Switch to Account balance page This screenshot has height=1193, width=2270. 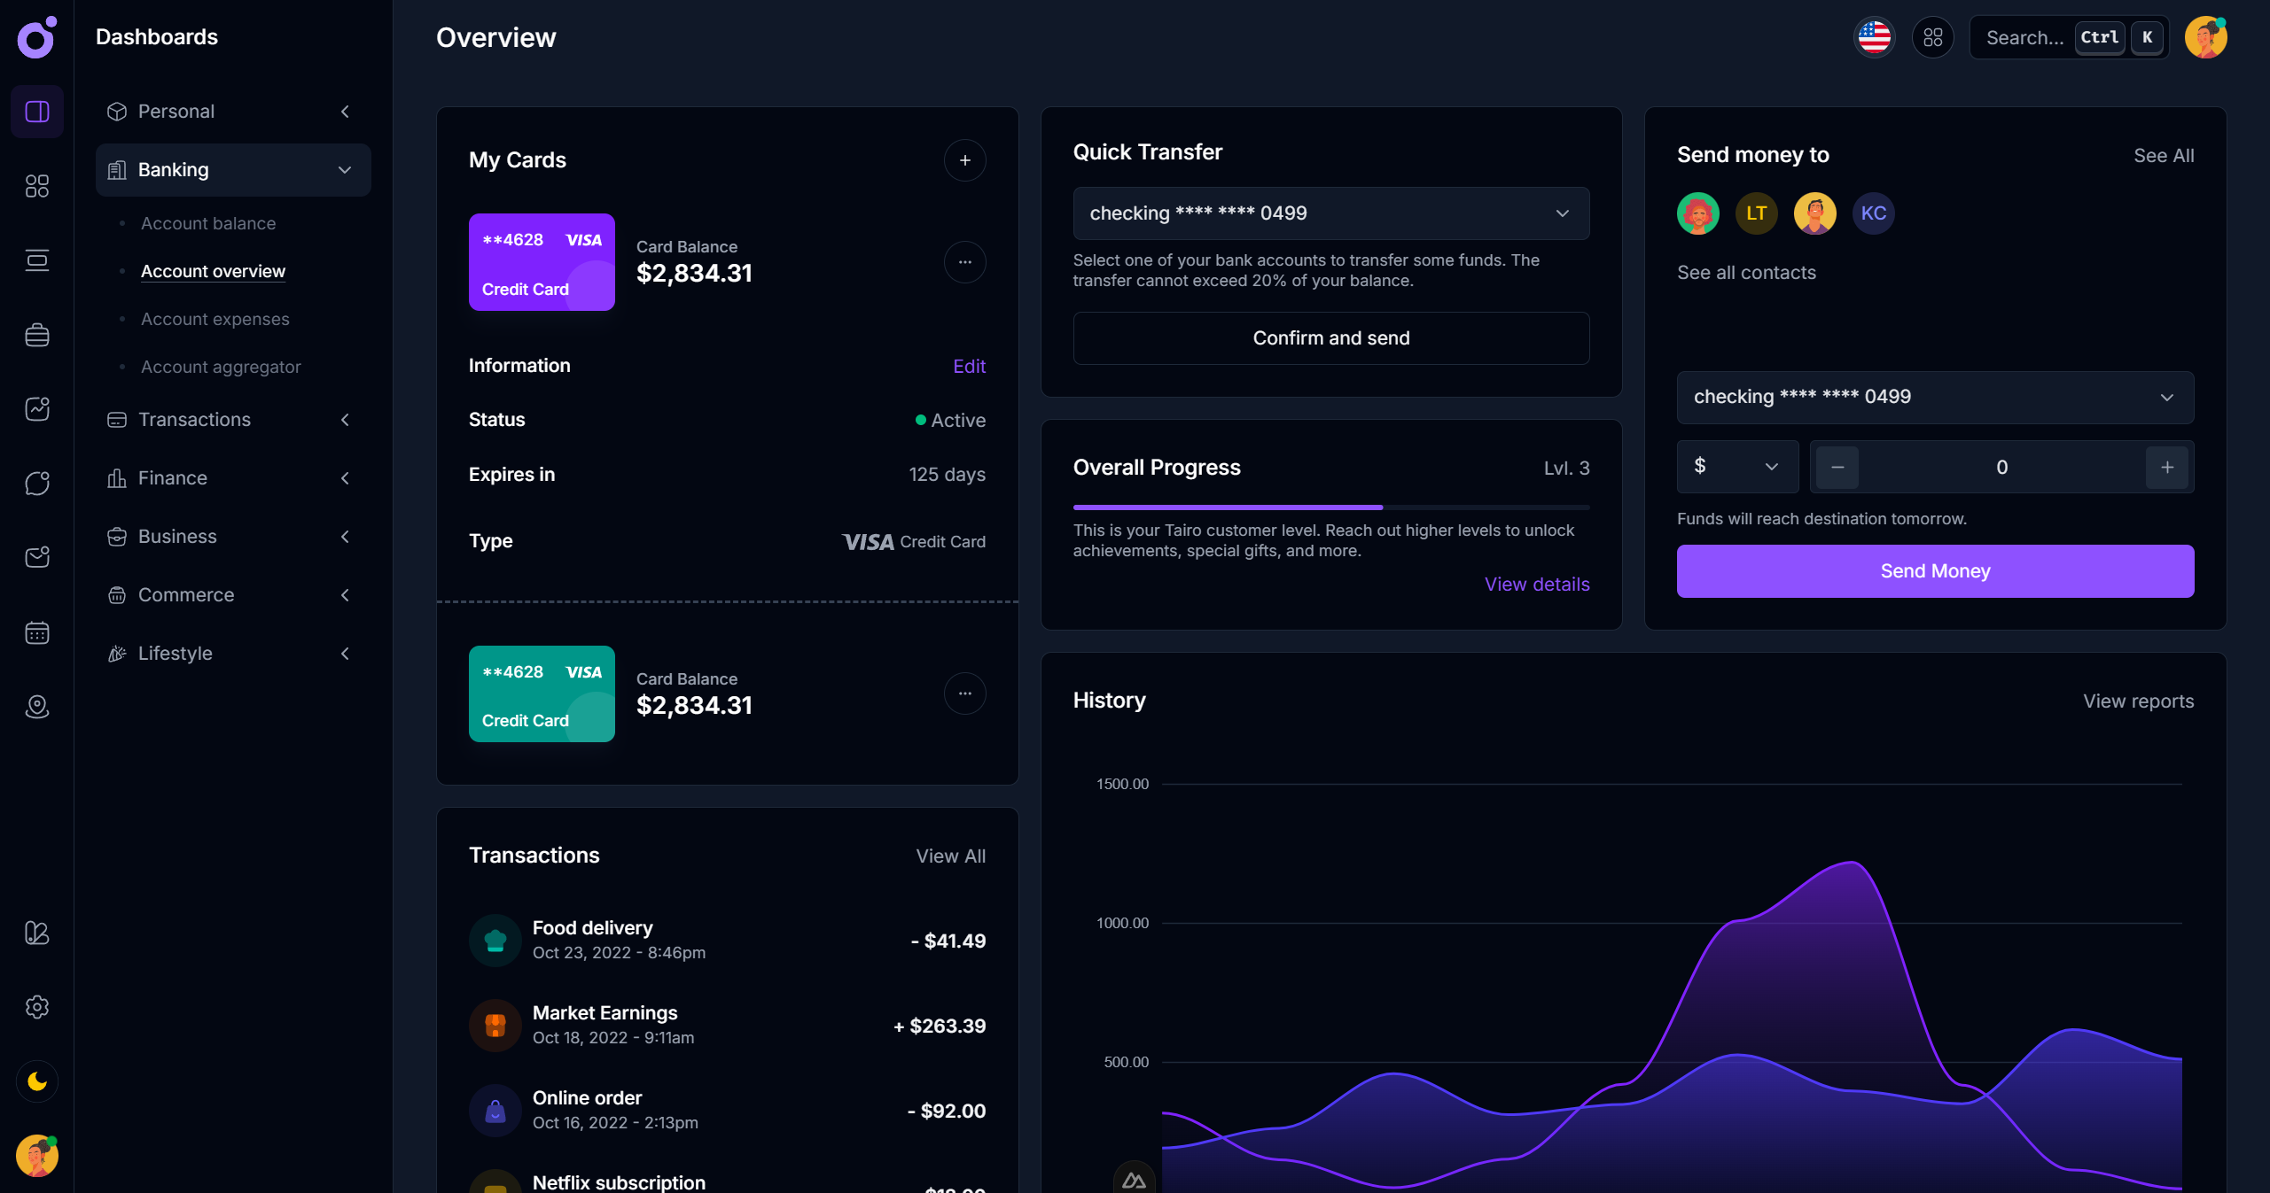point(207,223)
